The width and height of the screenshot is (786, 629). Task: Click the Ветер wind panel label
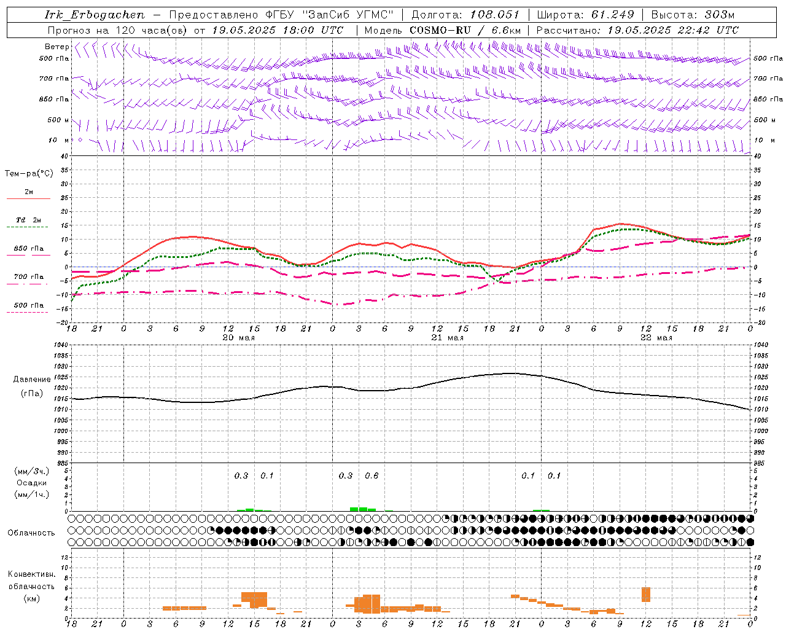tap(57, 47)
